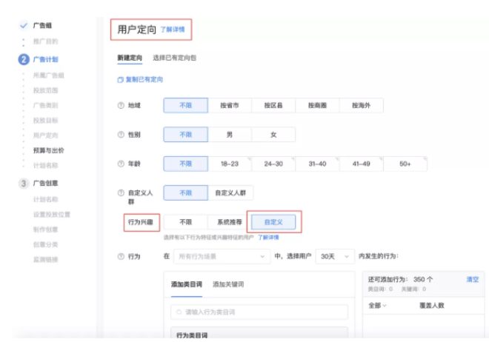Open the 添加类目词 tab
This screenshot has height=342, width=489.
(x=187, y=284)
